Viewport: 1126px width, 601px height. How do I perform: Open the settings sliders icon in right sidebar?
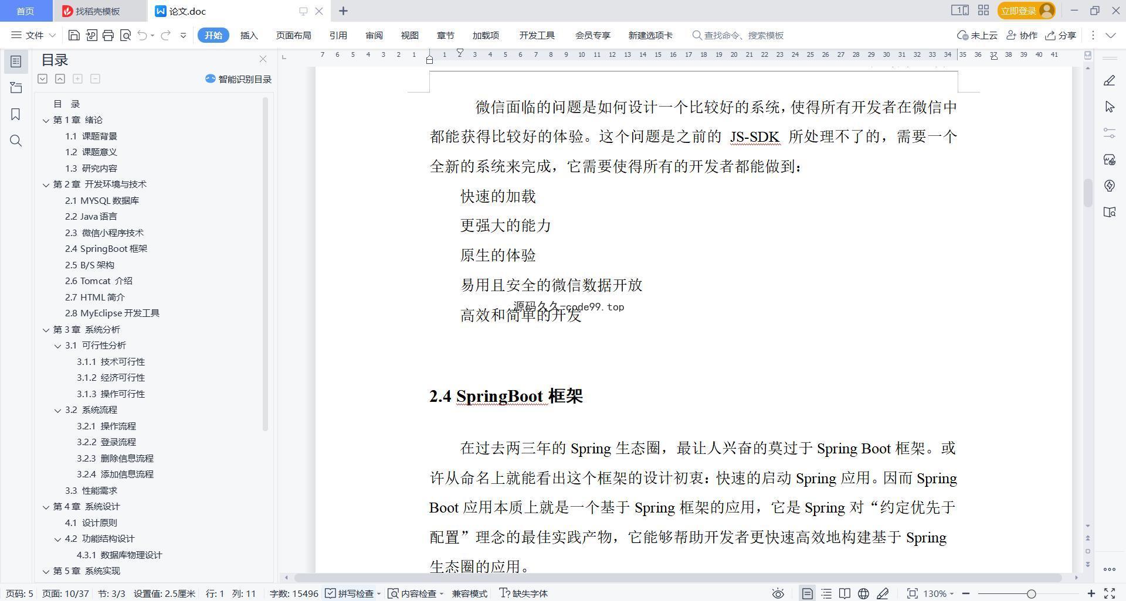coord(1110,133)
